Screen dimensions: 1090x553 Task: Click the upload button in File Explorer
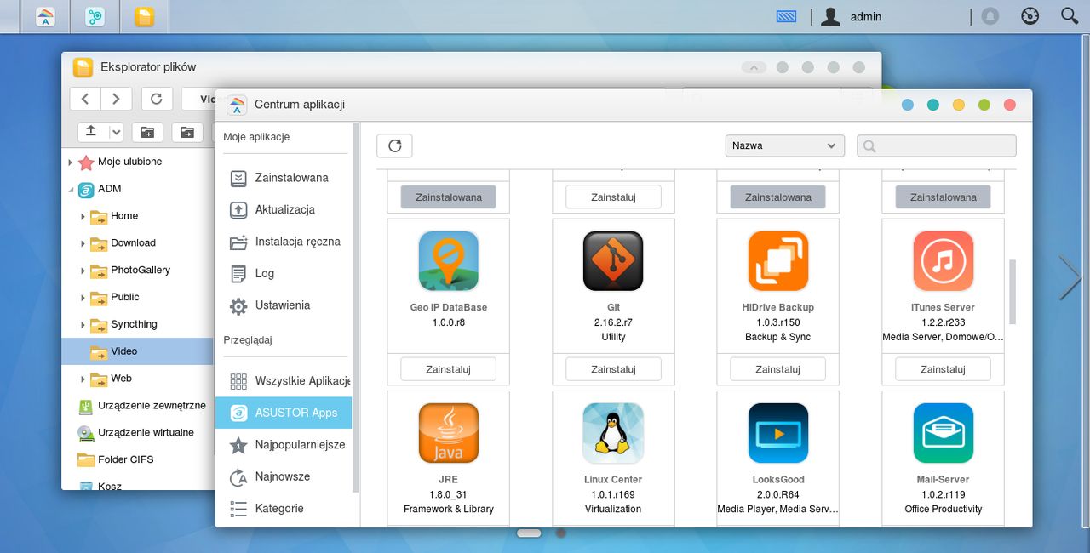coord(92,132)
